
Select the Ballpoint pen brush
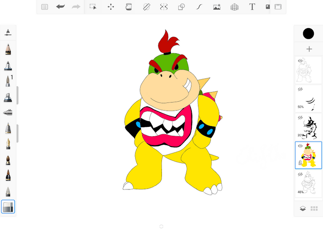(x=8, y=128)
